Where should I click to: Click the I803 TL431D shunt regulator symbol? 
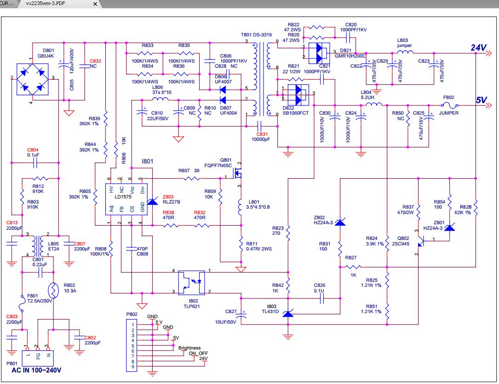pos(288,314)
